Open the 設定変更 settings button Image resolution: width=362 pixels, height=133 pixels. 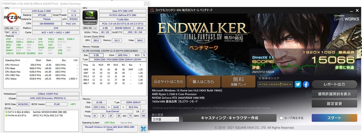coord(334,104)
